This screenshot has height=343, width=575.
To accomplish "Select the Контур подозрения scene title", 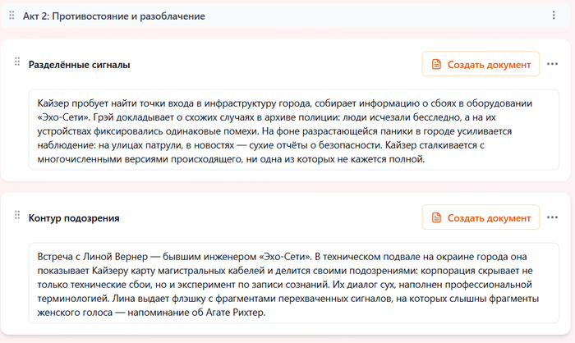I will (74, 217).
